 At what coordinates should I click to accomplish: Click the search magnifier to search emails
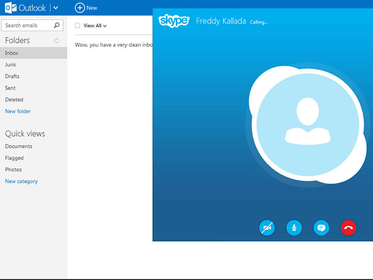coord(56,25)
